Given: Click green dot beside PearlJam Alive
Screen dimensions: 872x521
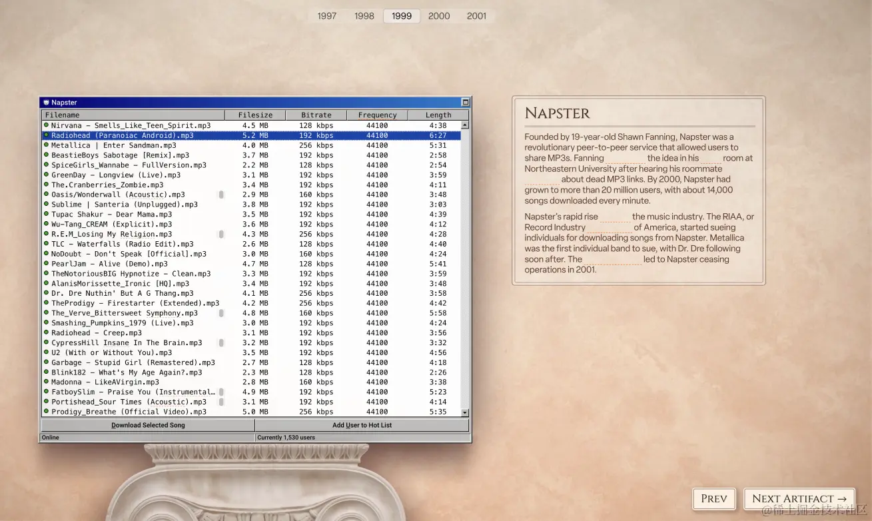Looking at the screenshot, I should (47, 263).
